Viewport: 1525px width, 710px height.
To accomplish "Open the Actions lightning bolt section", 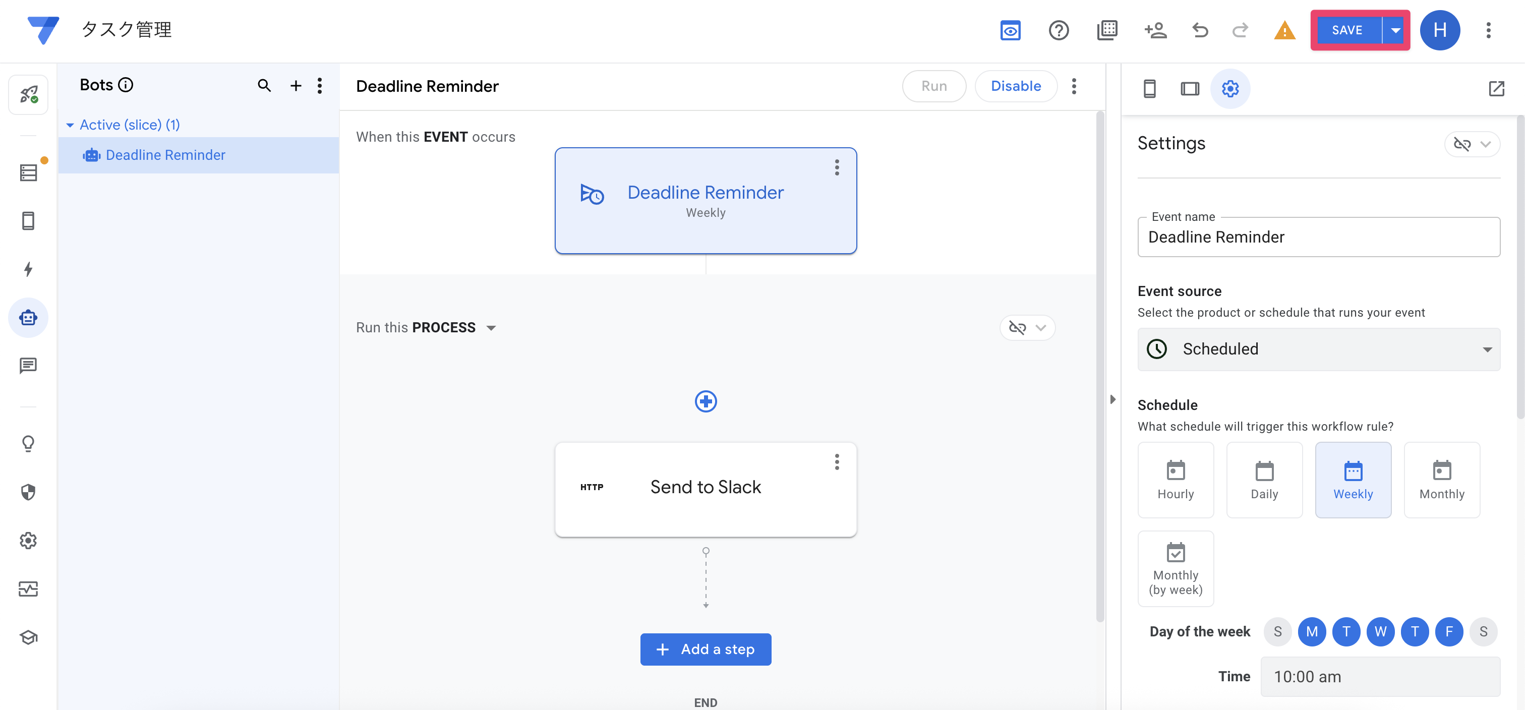I will click(28, 269).
